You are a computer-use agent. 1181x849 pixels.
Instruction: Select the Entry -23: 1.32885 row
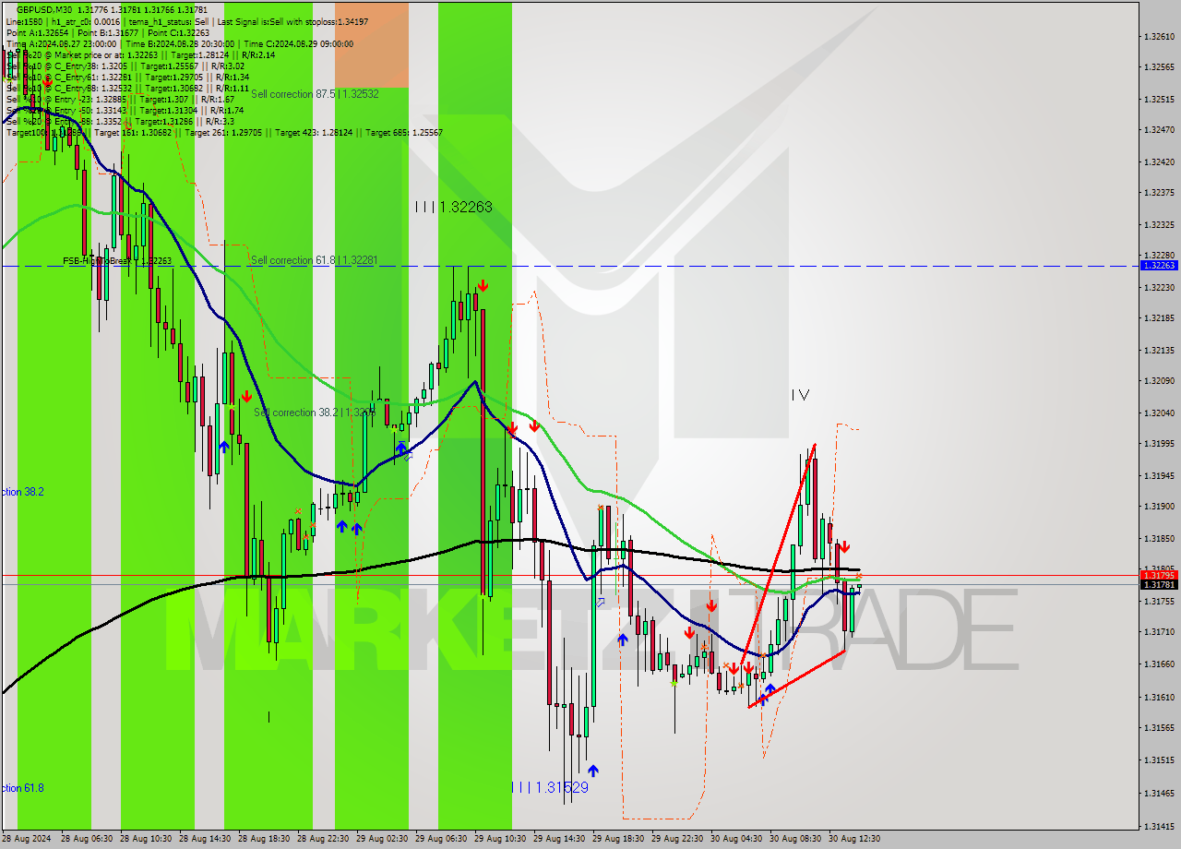(120, 99)
